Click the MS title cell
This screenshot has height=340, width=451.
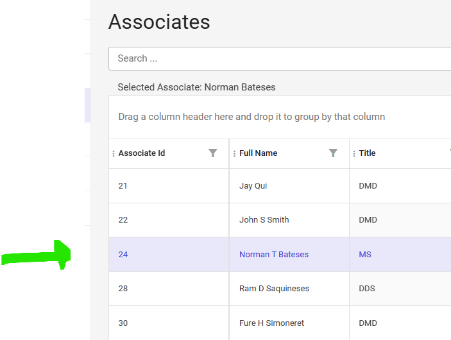tap(365, 255)
